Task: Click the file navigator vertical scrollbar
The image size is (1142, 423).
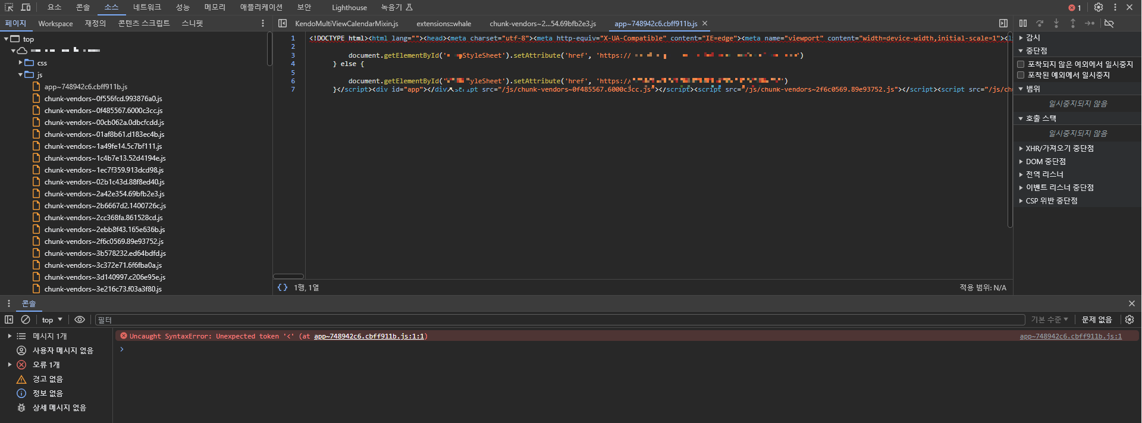Action: [269, 48]
